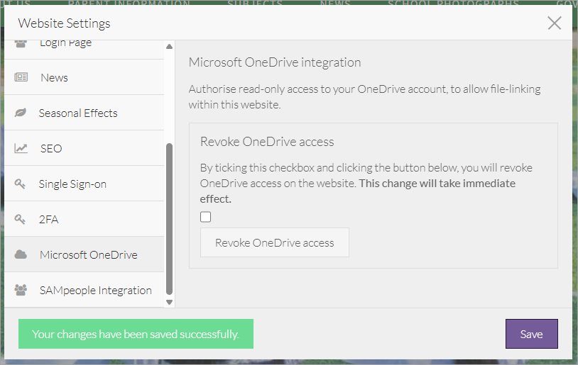The image size is (578, 365).
Task: Click the Seasonal Effects leaf icon
Action: click(x=21, y=113)
